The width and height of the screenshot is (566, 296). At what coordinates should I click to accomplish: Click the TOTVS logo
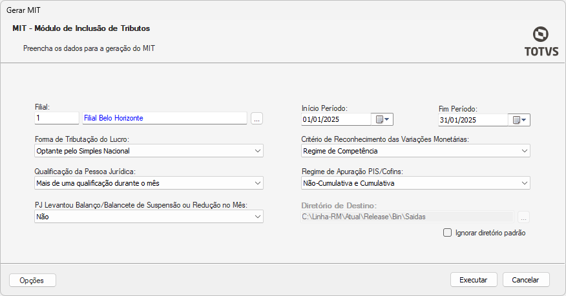[541, 41]
